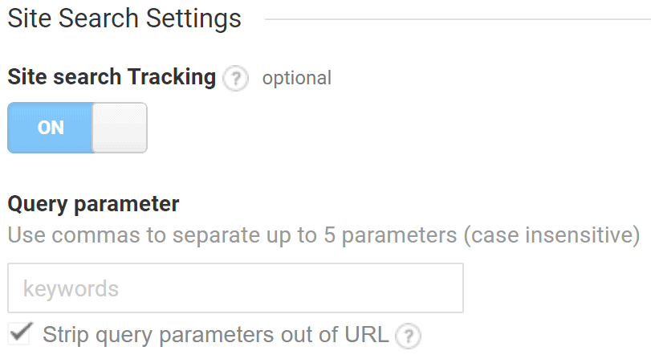The width and height of the screenshot is (651, 359).
Task: Click the word "URL" in the checkbox label
Action: [x=367, y=334]
